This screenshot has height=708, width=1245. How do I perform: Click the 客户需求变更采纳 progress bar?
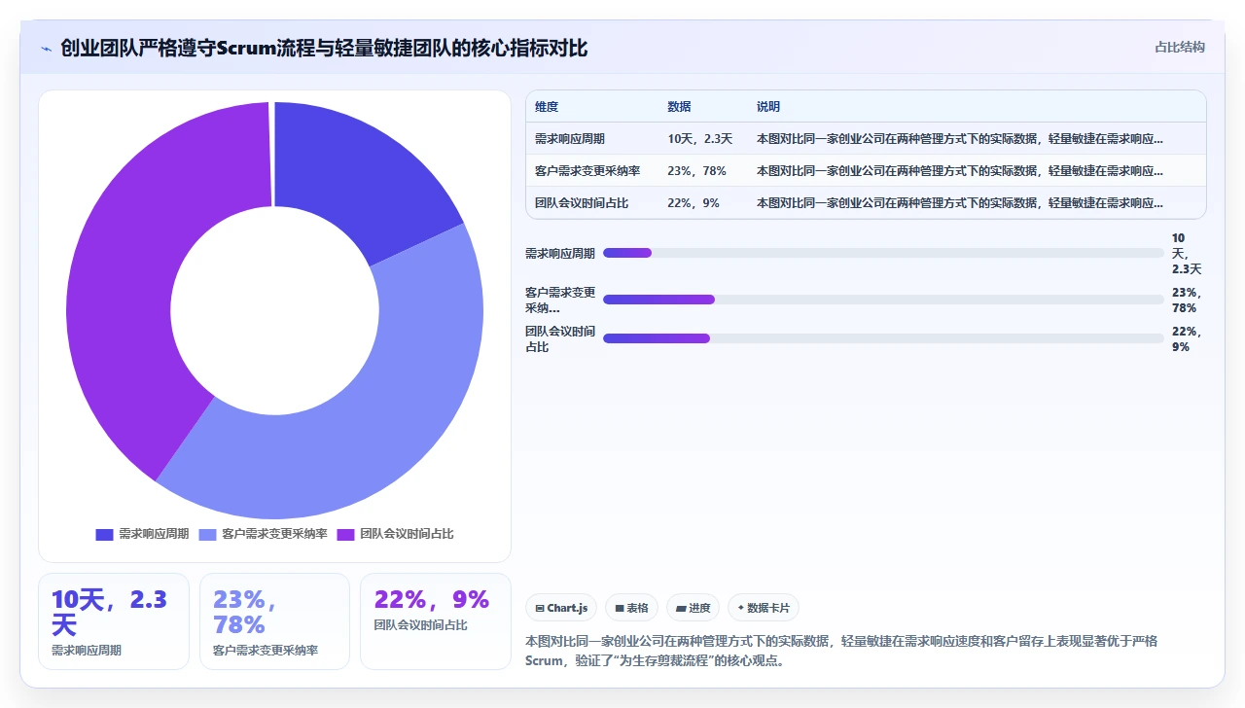pyautogui.click(x=883, y=300)
